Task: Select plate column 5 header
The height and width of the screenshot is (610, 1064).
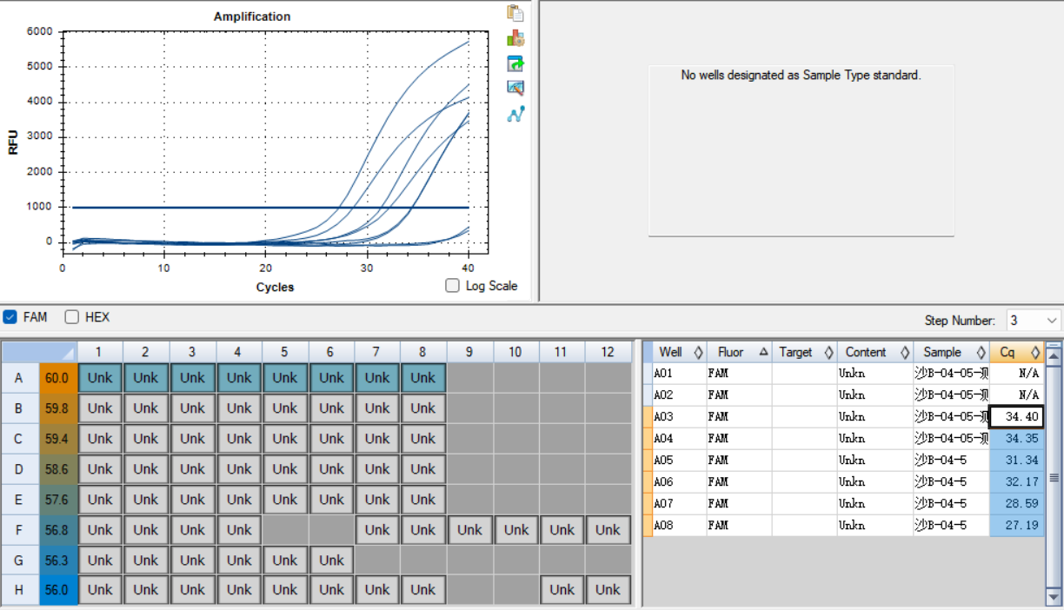Action: point(285,352)
